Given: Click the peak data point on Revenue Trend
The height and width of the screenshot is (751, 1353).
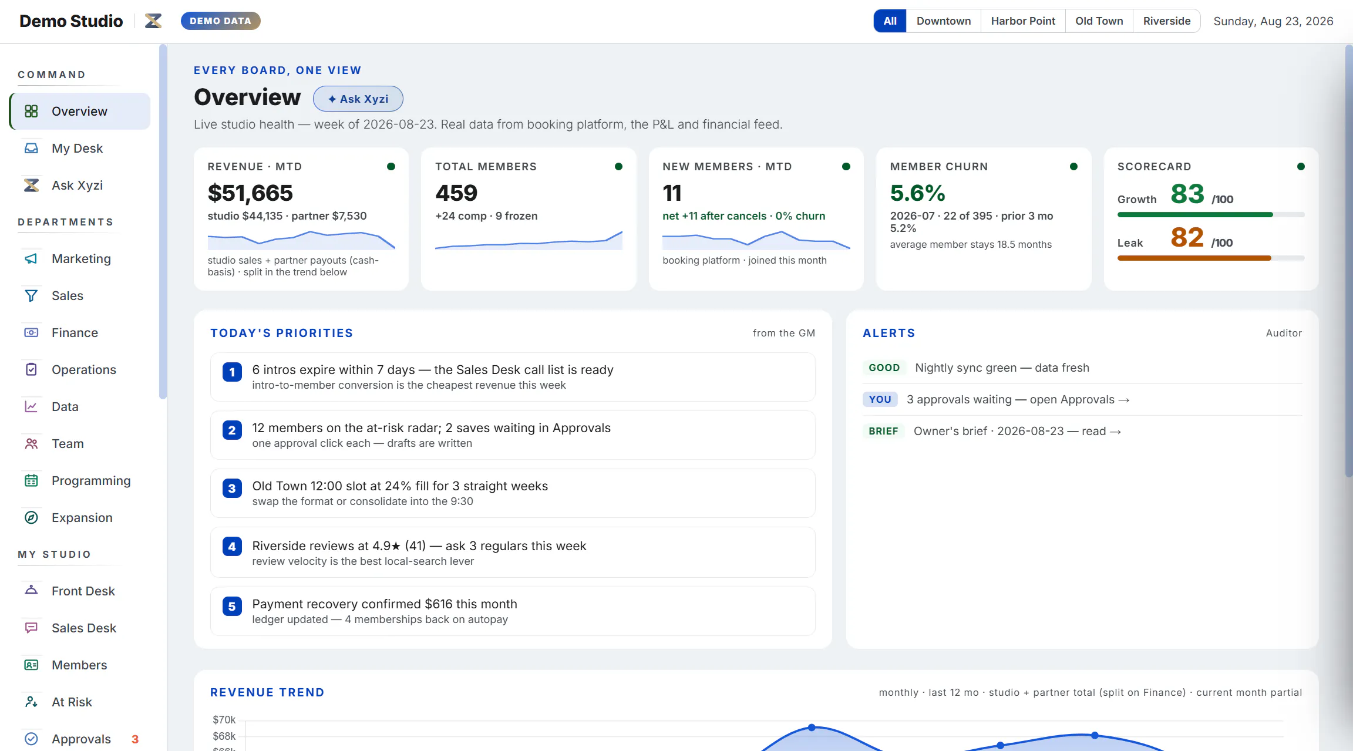Looking at the screenshot, I should 812,728.
